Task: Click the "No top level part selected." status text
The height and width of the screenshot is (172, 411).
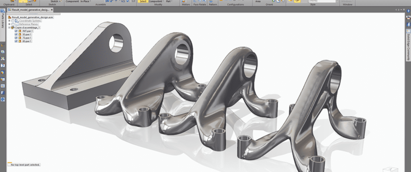Action: (x=25, y=165)
